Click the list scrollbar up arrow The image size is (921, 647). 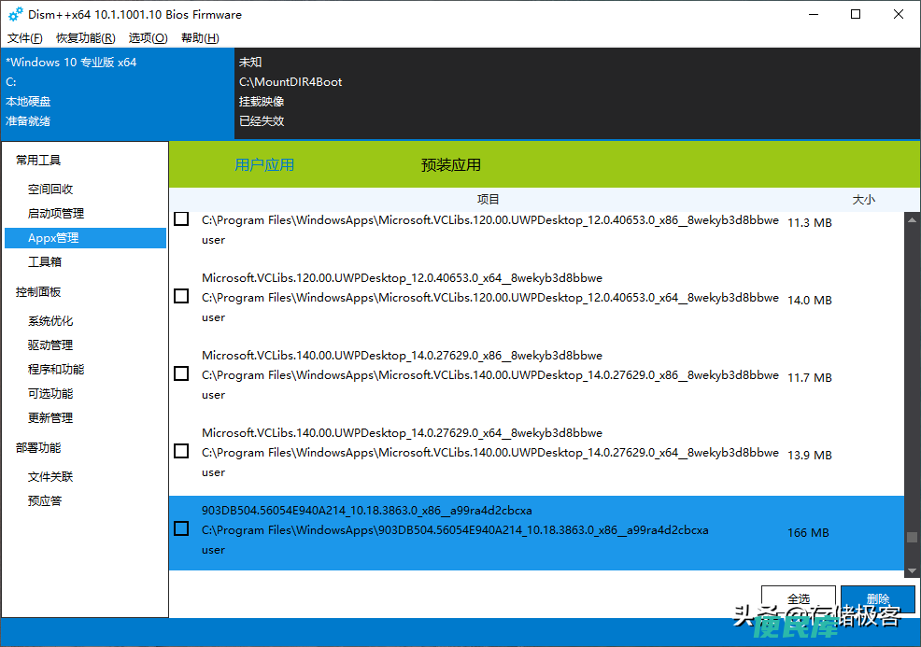click(x=912, y=220)
